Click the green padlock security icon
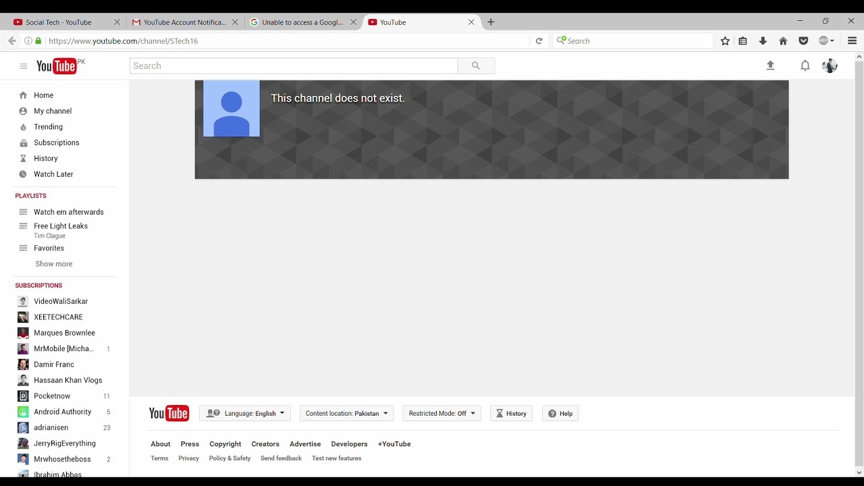The width and height of the screenshot is (864, 486). [x=38, y=41]
